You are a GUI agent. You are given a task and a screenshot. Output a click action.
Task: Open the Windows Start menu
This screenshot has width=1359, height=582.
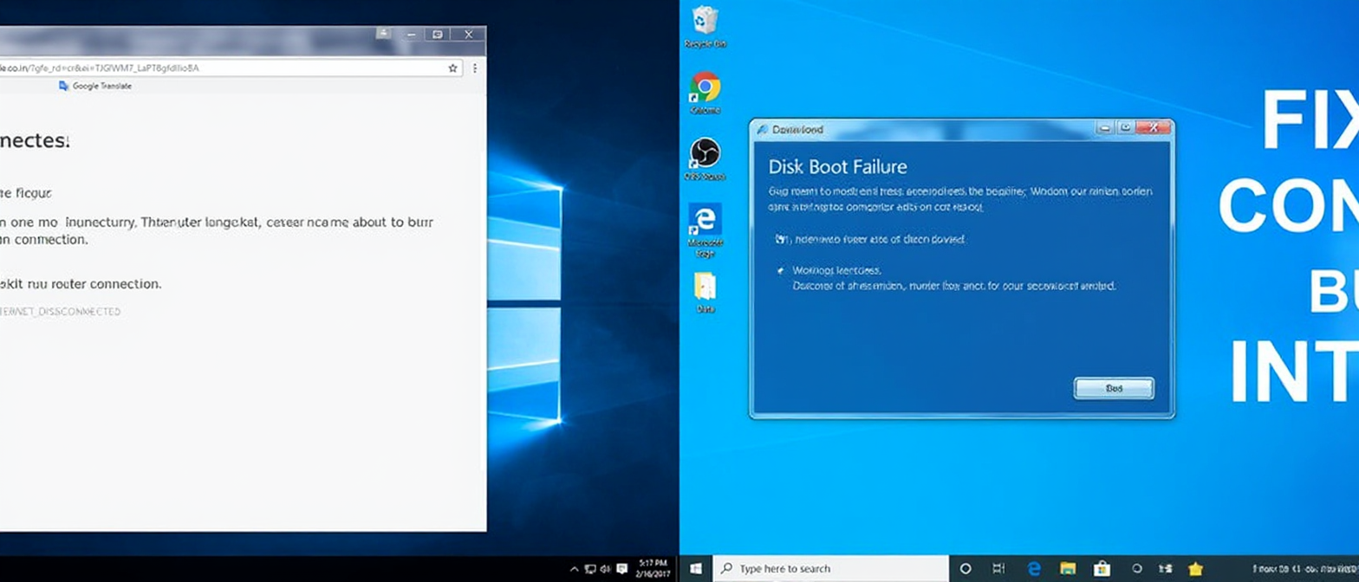tap(696, 569)
